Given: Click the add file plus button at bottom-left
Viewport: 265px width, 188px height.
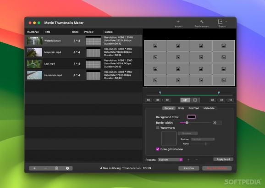Looking at the screenshot, I should (34, 168).
